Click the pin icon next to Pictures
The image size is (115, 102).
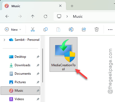[38, 82]
